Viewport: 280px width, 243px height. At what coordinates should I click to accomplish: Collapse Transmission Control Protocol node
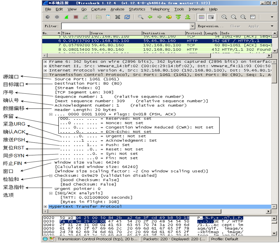(x=45, y=75)
